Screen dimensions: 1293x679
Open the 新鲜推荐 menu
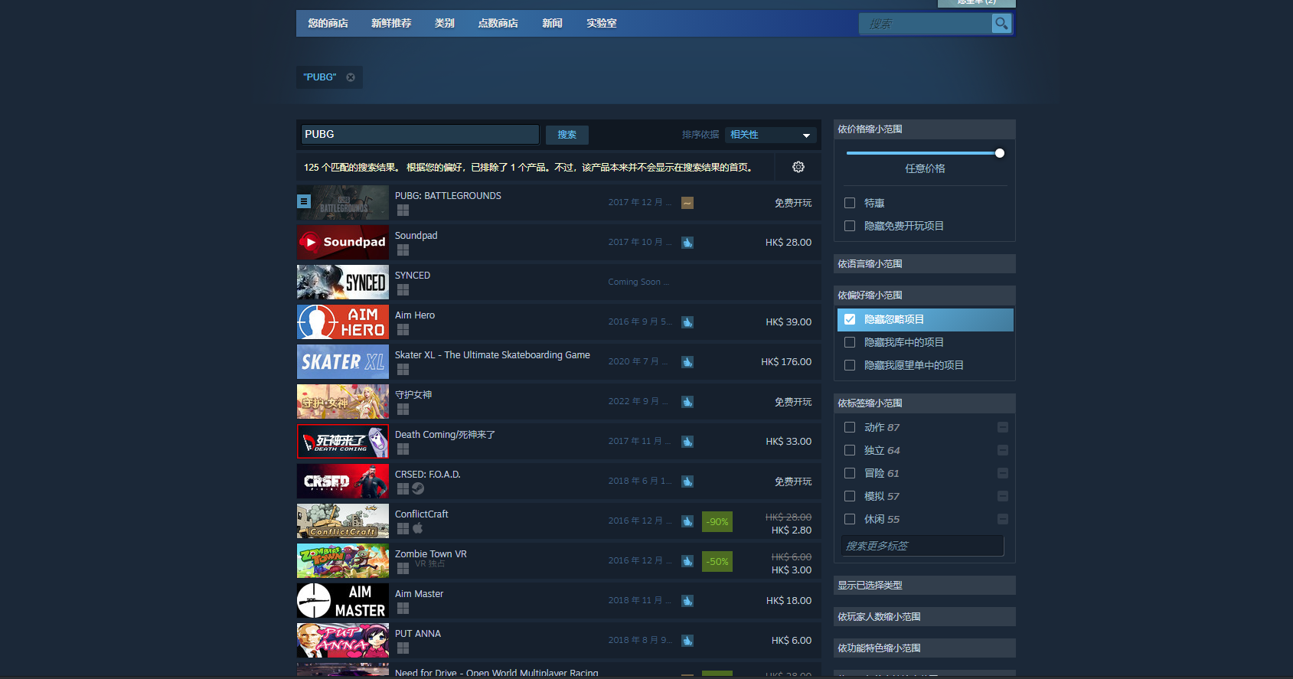(391, 23)
